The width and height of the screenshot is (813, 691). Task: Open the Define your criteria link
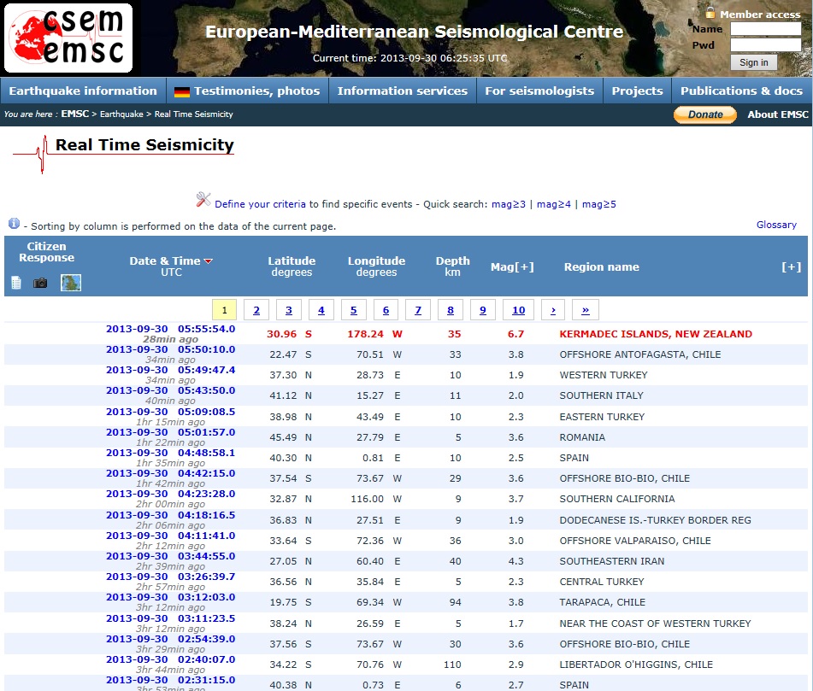(x=260, y=204)
